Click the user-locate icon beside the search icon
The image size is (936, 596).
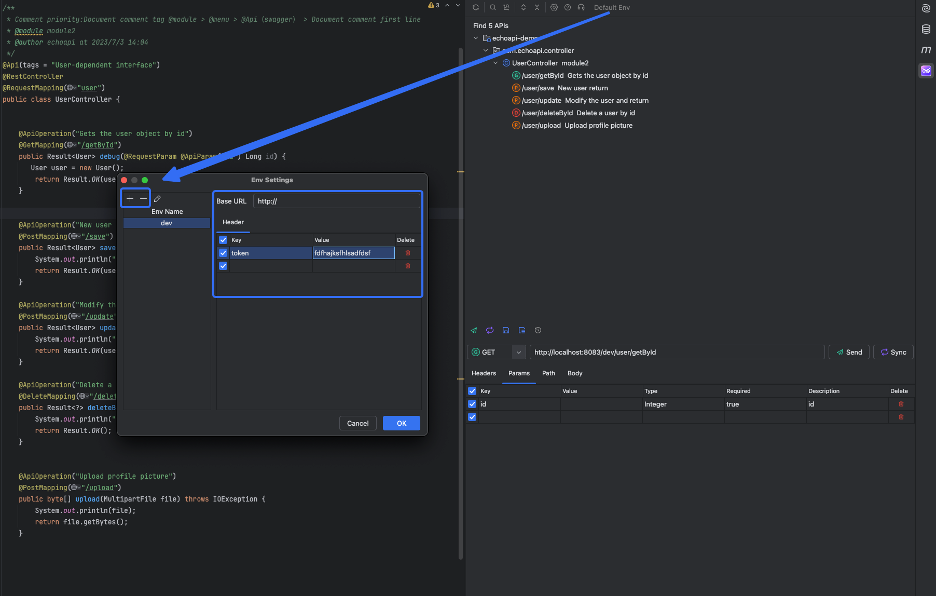506,7
